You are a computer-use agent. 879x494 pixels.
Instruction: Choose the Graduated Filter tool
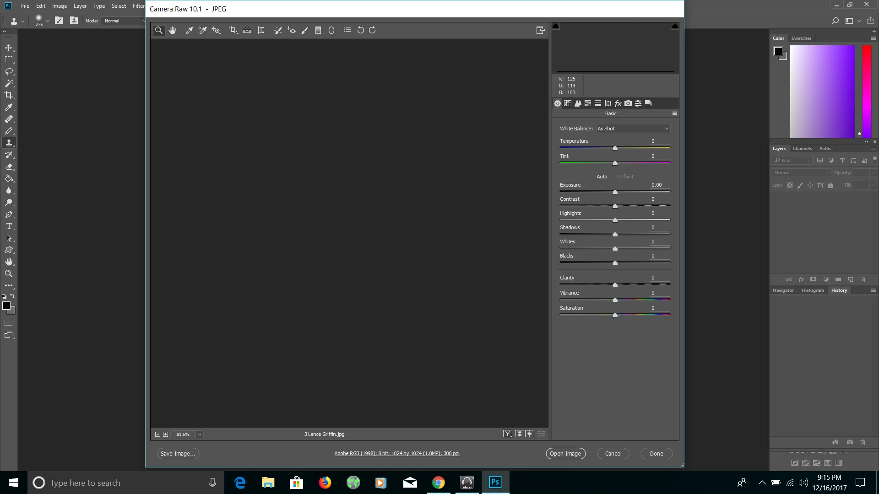point(318,30)
